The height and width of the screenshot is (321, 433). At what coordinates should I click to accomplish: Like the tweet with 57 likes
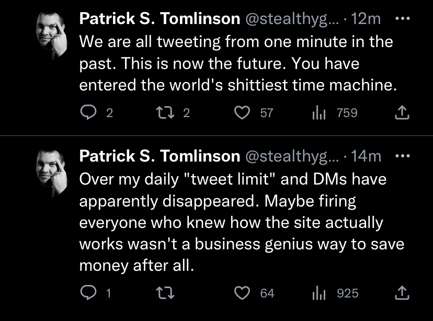pos(242,112)
